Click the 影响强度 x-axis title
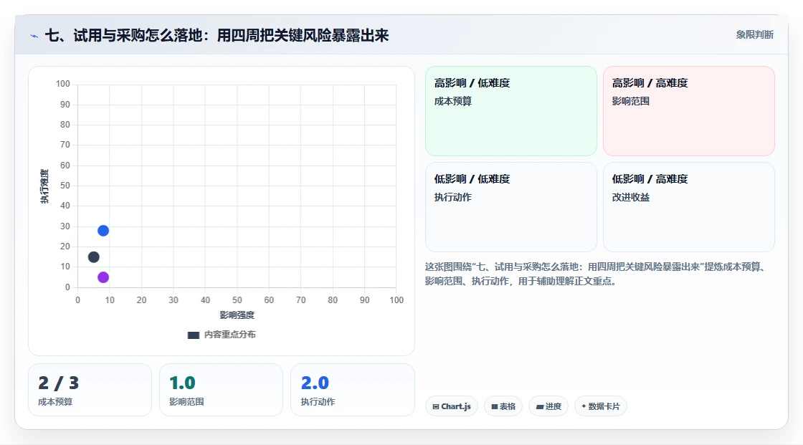803x445 pixels. (x=237, y=315)
